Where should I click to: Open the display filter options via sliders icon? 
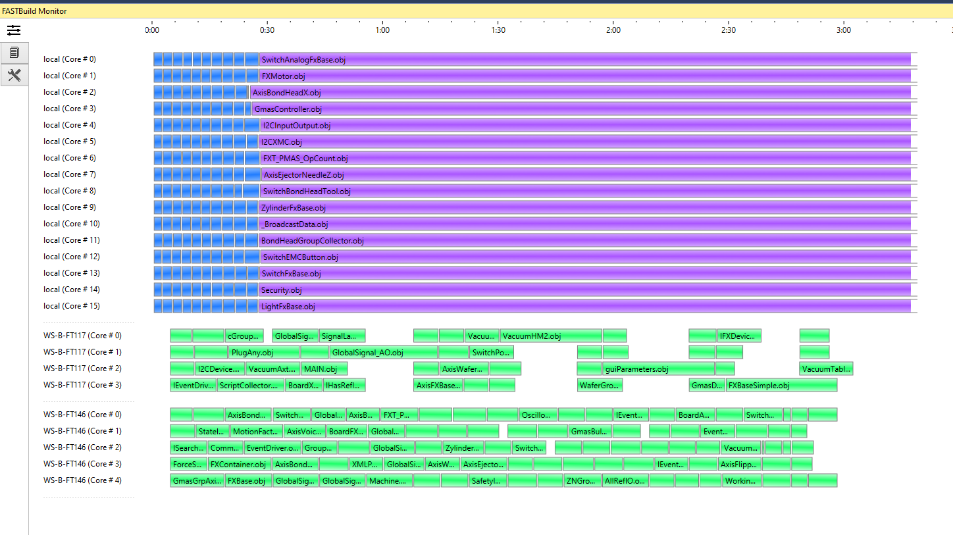(x=14, y=30)
